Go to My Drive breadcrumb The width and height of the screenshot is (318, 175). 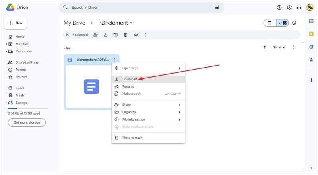click(74, 23)
